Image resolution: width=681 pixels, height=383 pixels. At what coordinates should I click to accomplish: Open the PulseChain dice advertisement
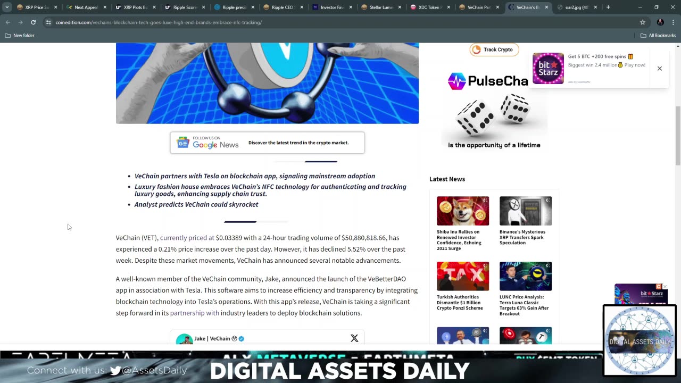[494, 111]
